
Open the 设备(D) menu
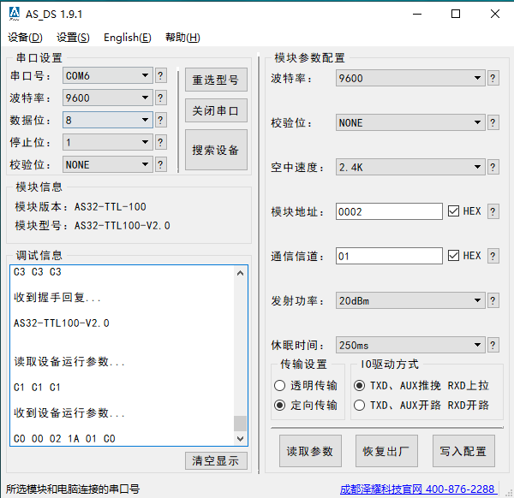25,38
